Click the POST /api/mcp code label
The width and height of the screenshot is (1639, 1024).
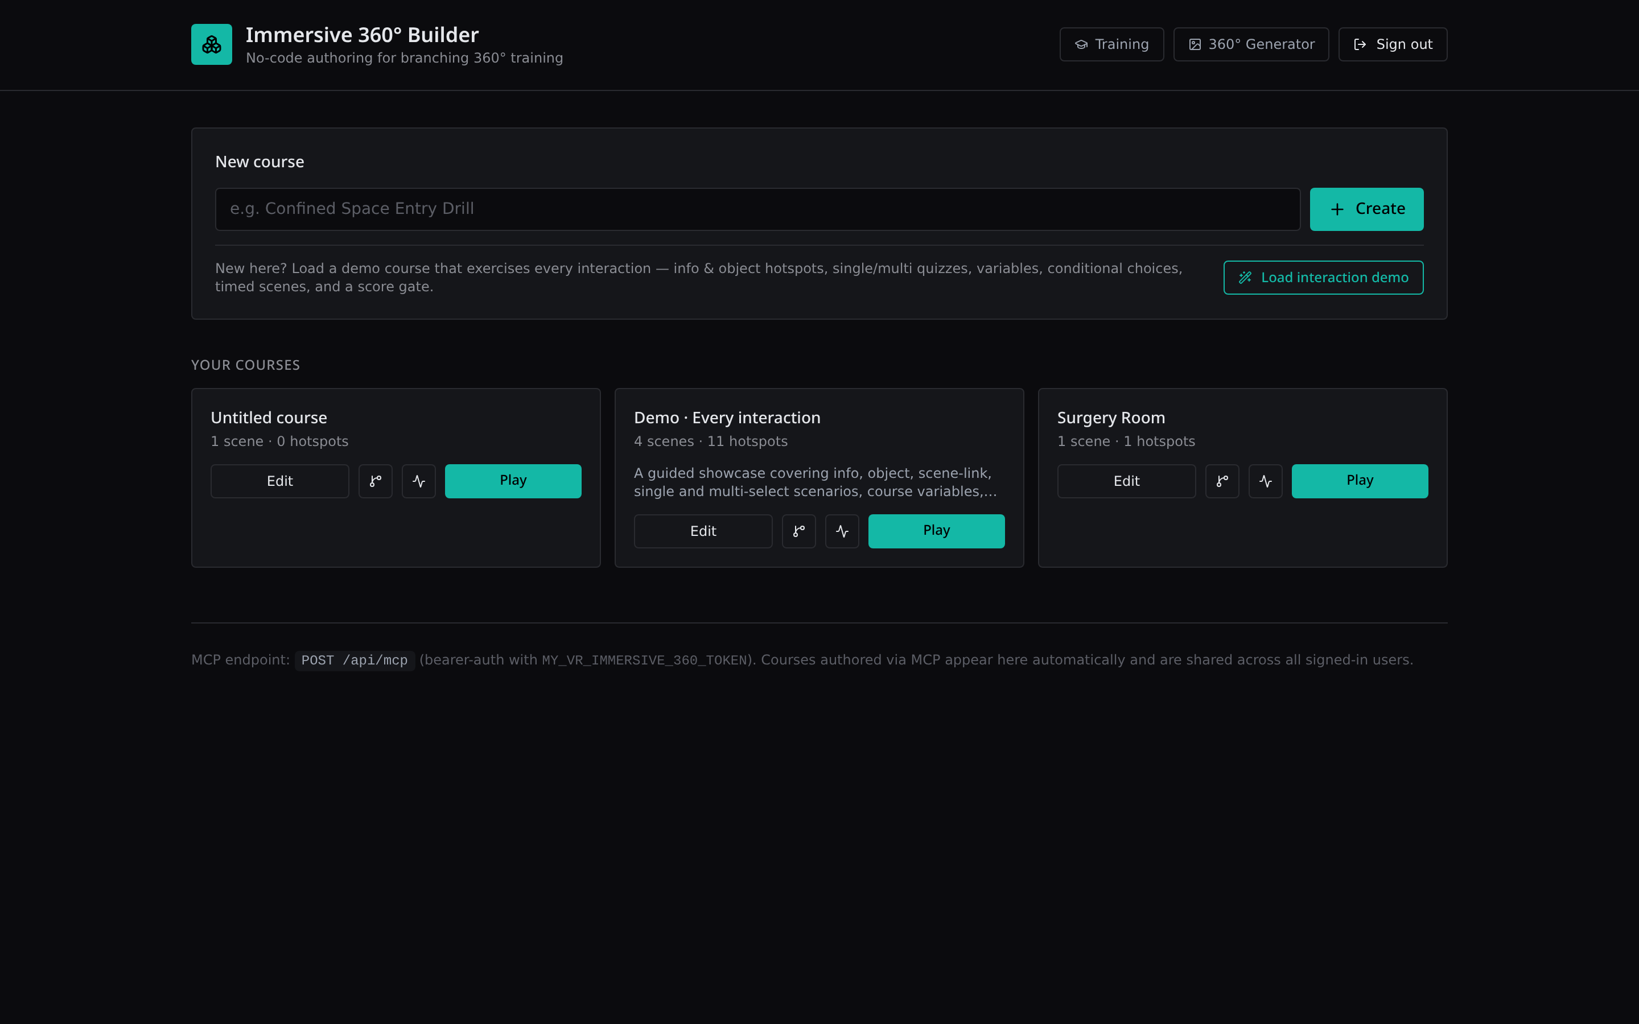click(x=354, y=660)
